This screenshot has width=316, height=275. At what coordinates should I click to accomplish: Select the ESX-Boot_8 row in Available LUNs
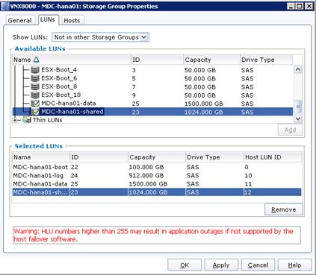pyautogui.click(x=152, y=86)
